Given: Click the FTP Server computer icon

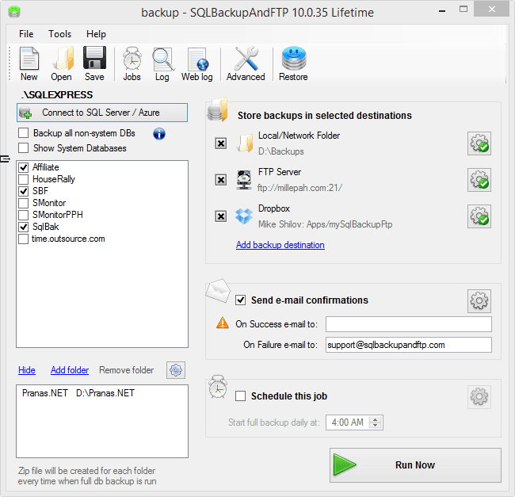Looking at the screenshot, I should 244,180.
